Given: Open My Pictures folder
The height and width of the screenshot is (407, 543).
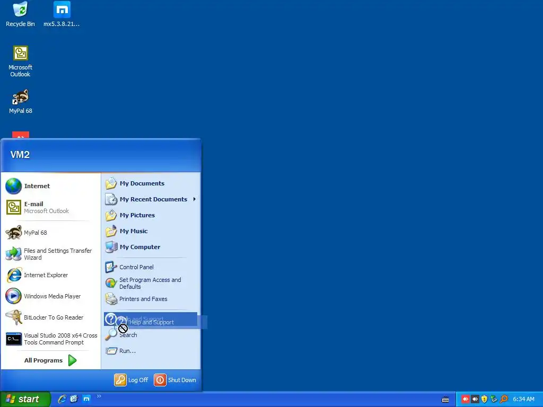Looking at the screenshot, I should click(x=151, y=215).
